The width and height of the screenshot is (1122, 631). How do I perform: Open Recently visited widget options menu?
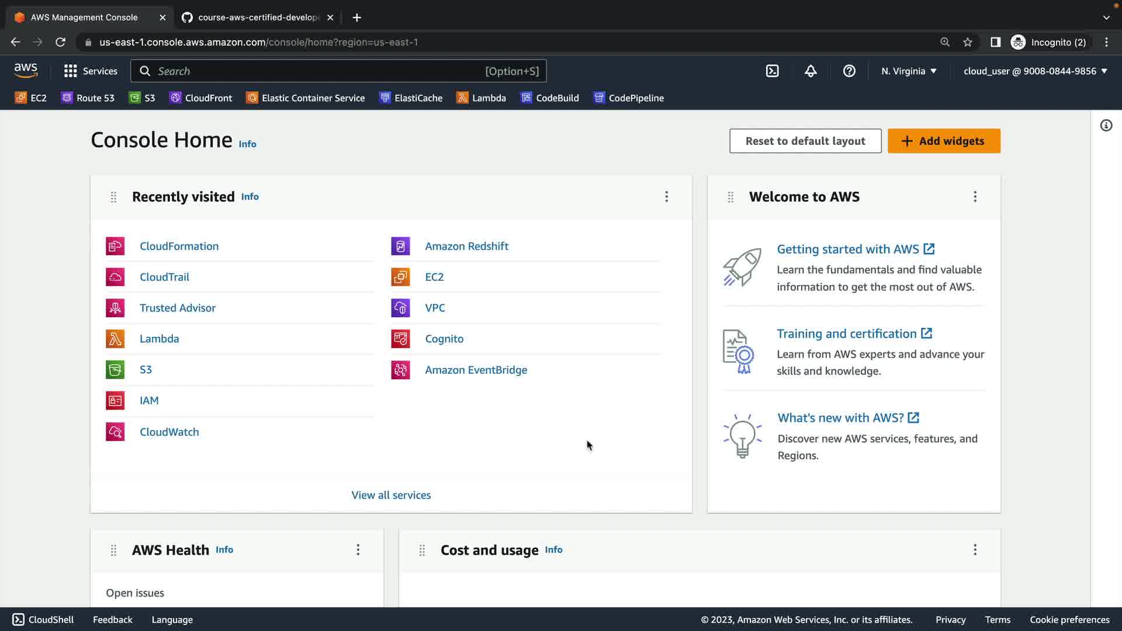click(x=666, y=197)
